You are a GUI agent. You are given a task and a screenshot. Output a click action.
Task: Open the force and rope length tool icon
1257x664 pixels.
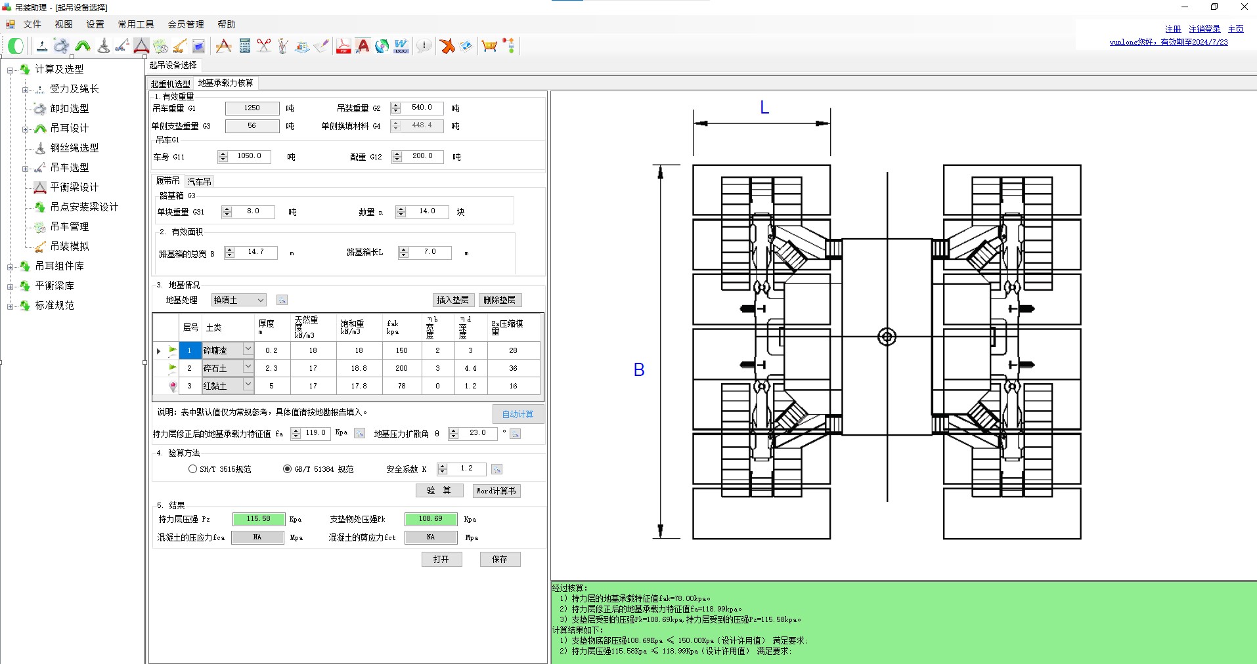point(41,46)
